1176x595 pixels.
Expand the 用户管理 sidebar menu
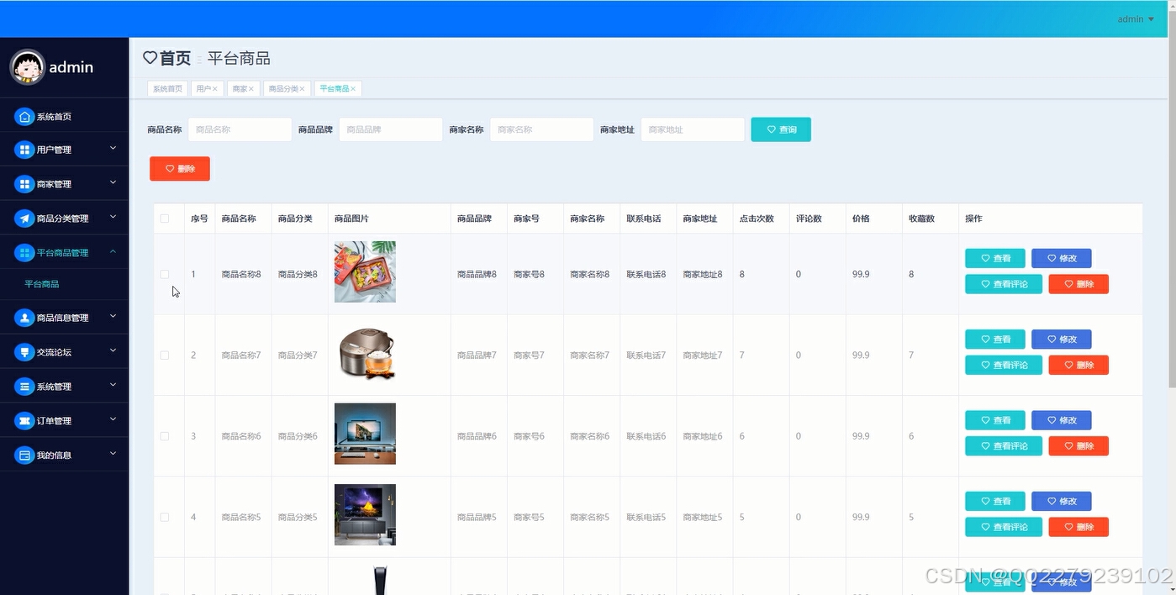pyautogui.click(x=113, y=149)
